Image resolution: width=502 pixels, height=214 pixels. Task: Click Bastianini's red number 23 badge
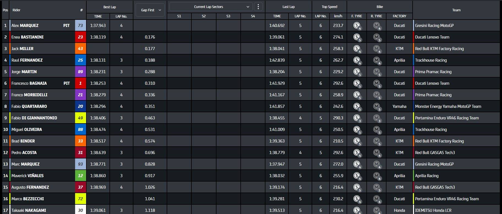coord(80,37)
